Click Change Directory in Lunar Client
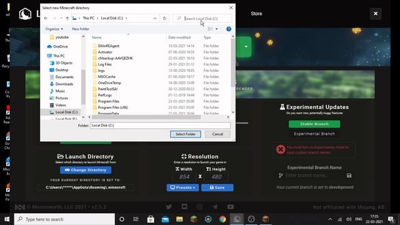 pos(86,170)
